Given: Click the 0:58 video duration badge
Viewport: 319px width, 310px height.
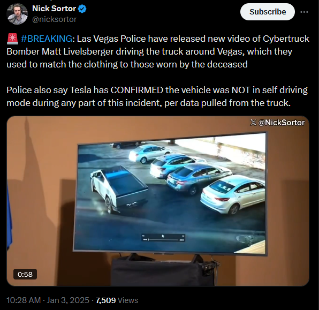Looking at the screenshot, I should (25, 274).
